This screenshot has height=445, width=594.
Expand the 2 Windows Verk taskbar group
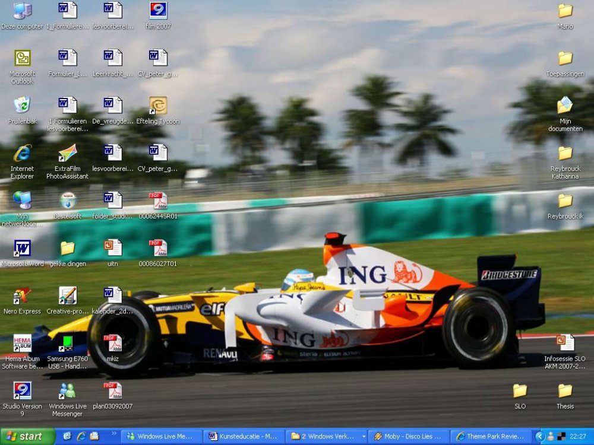tap(324, 436)
